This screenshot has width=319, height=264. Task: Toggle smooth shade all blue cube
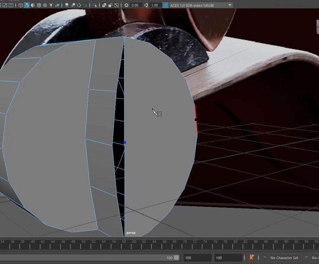[x=27, y=5]
